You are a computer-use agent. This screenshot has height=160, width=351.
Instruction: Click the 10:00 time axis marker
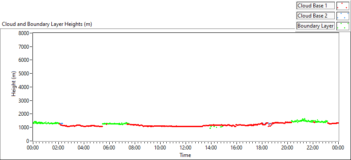[x=160, y=148]
